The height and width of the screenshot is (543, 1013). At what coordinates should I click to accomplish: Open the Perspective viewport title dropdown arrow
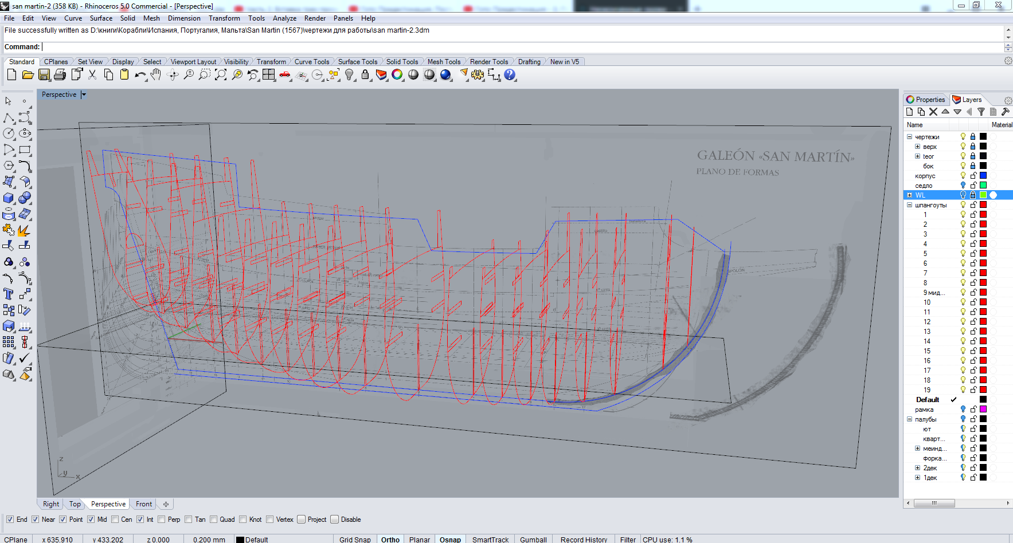[x=84, y=95]
